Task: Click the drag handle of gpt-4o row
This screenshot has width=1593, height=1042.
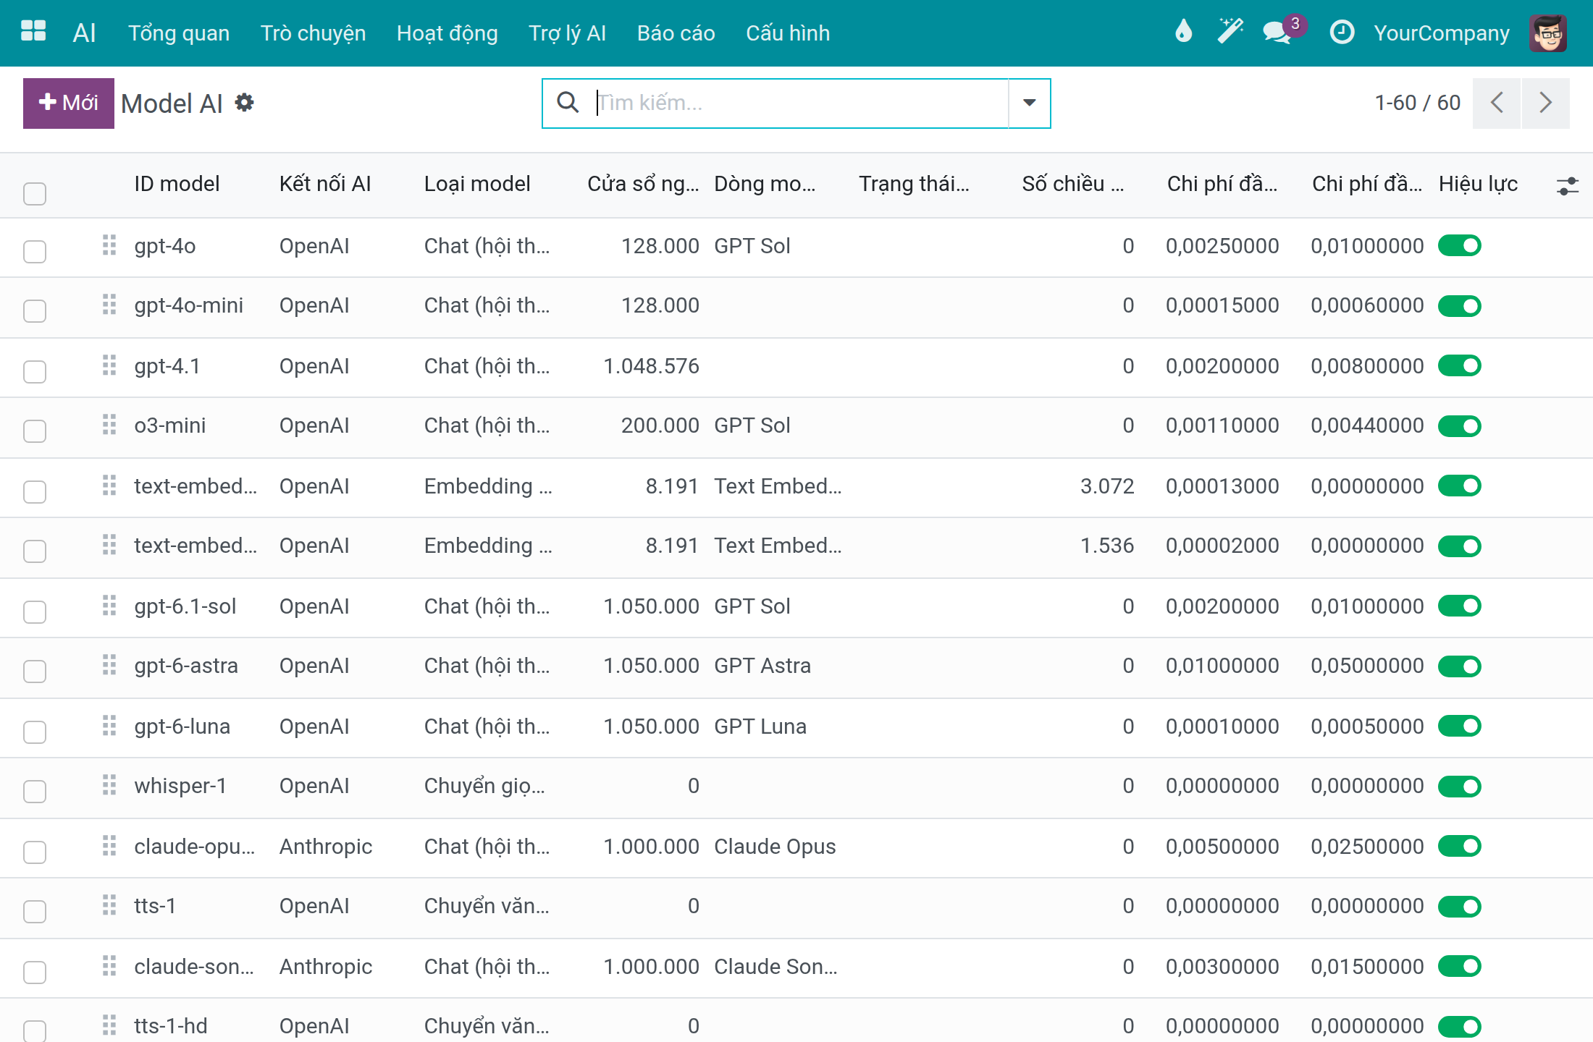Action: click(109, 245)
